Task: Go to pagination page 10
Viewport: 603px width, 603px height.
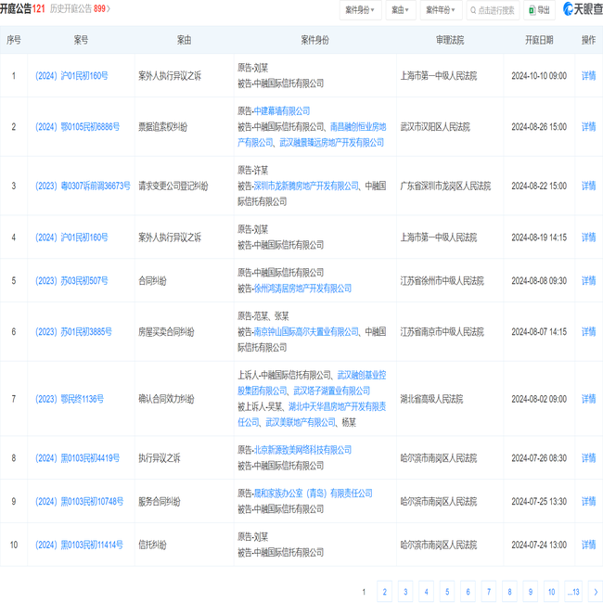Action: point(551,592)
